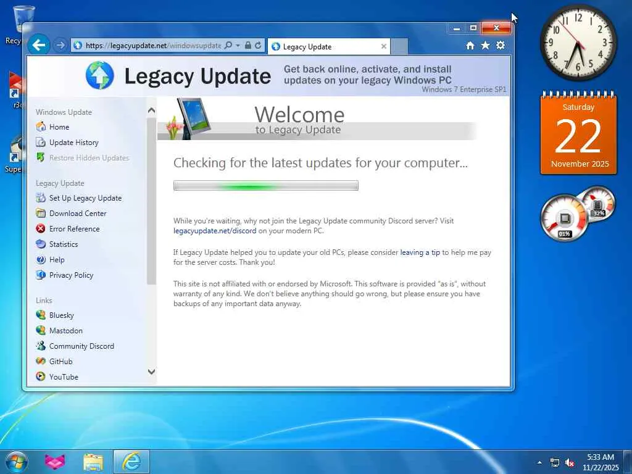Follow the legacyupdate.net/discord link
The height and width of the screenshot is (474, 632).
(215, 231)
